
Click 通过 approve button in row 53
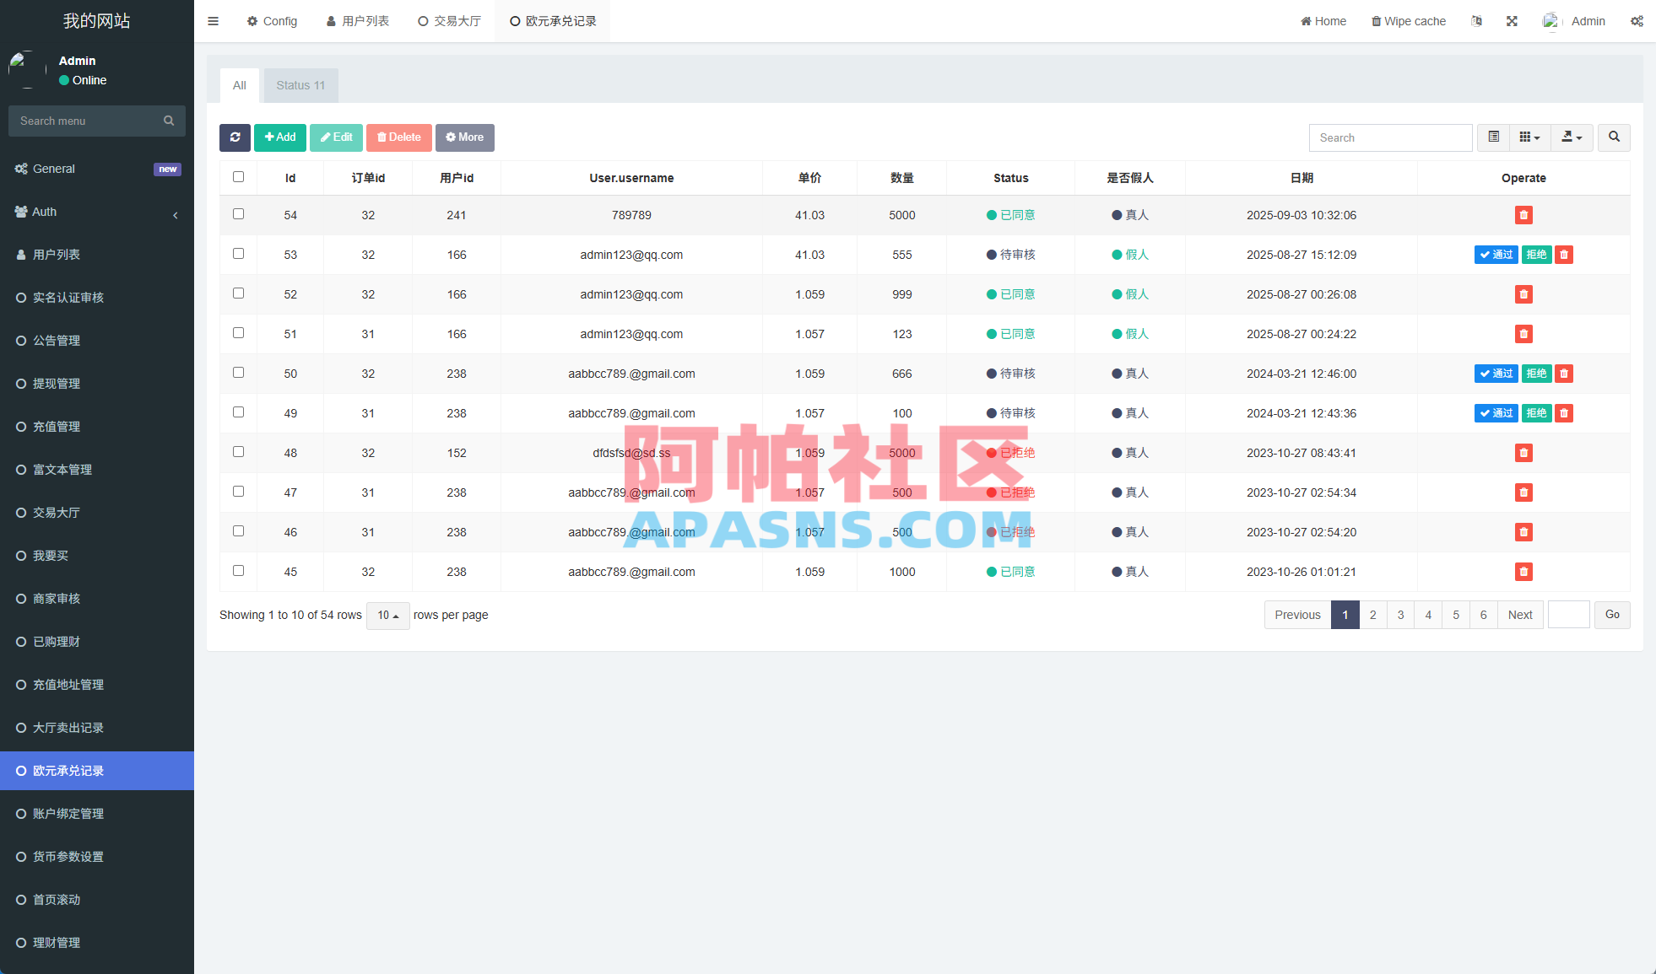pyautogui.click(x=1496, y=255)
